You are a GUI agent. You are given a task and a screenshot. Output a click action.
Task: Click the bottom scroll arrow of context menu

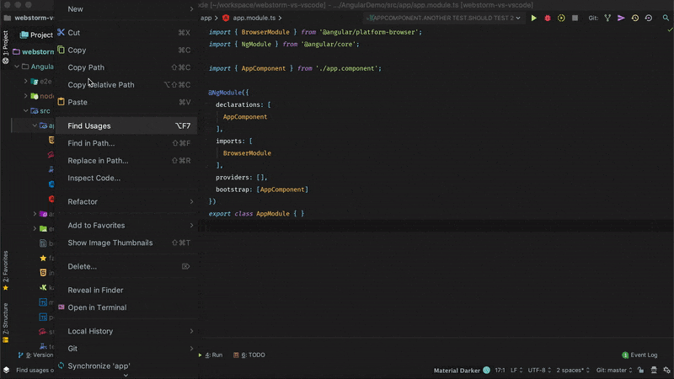126,375
